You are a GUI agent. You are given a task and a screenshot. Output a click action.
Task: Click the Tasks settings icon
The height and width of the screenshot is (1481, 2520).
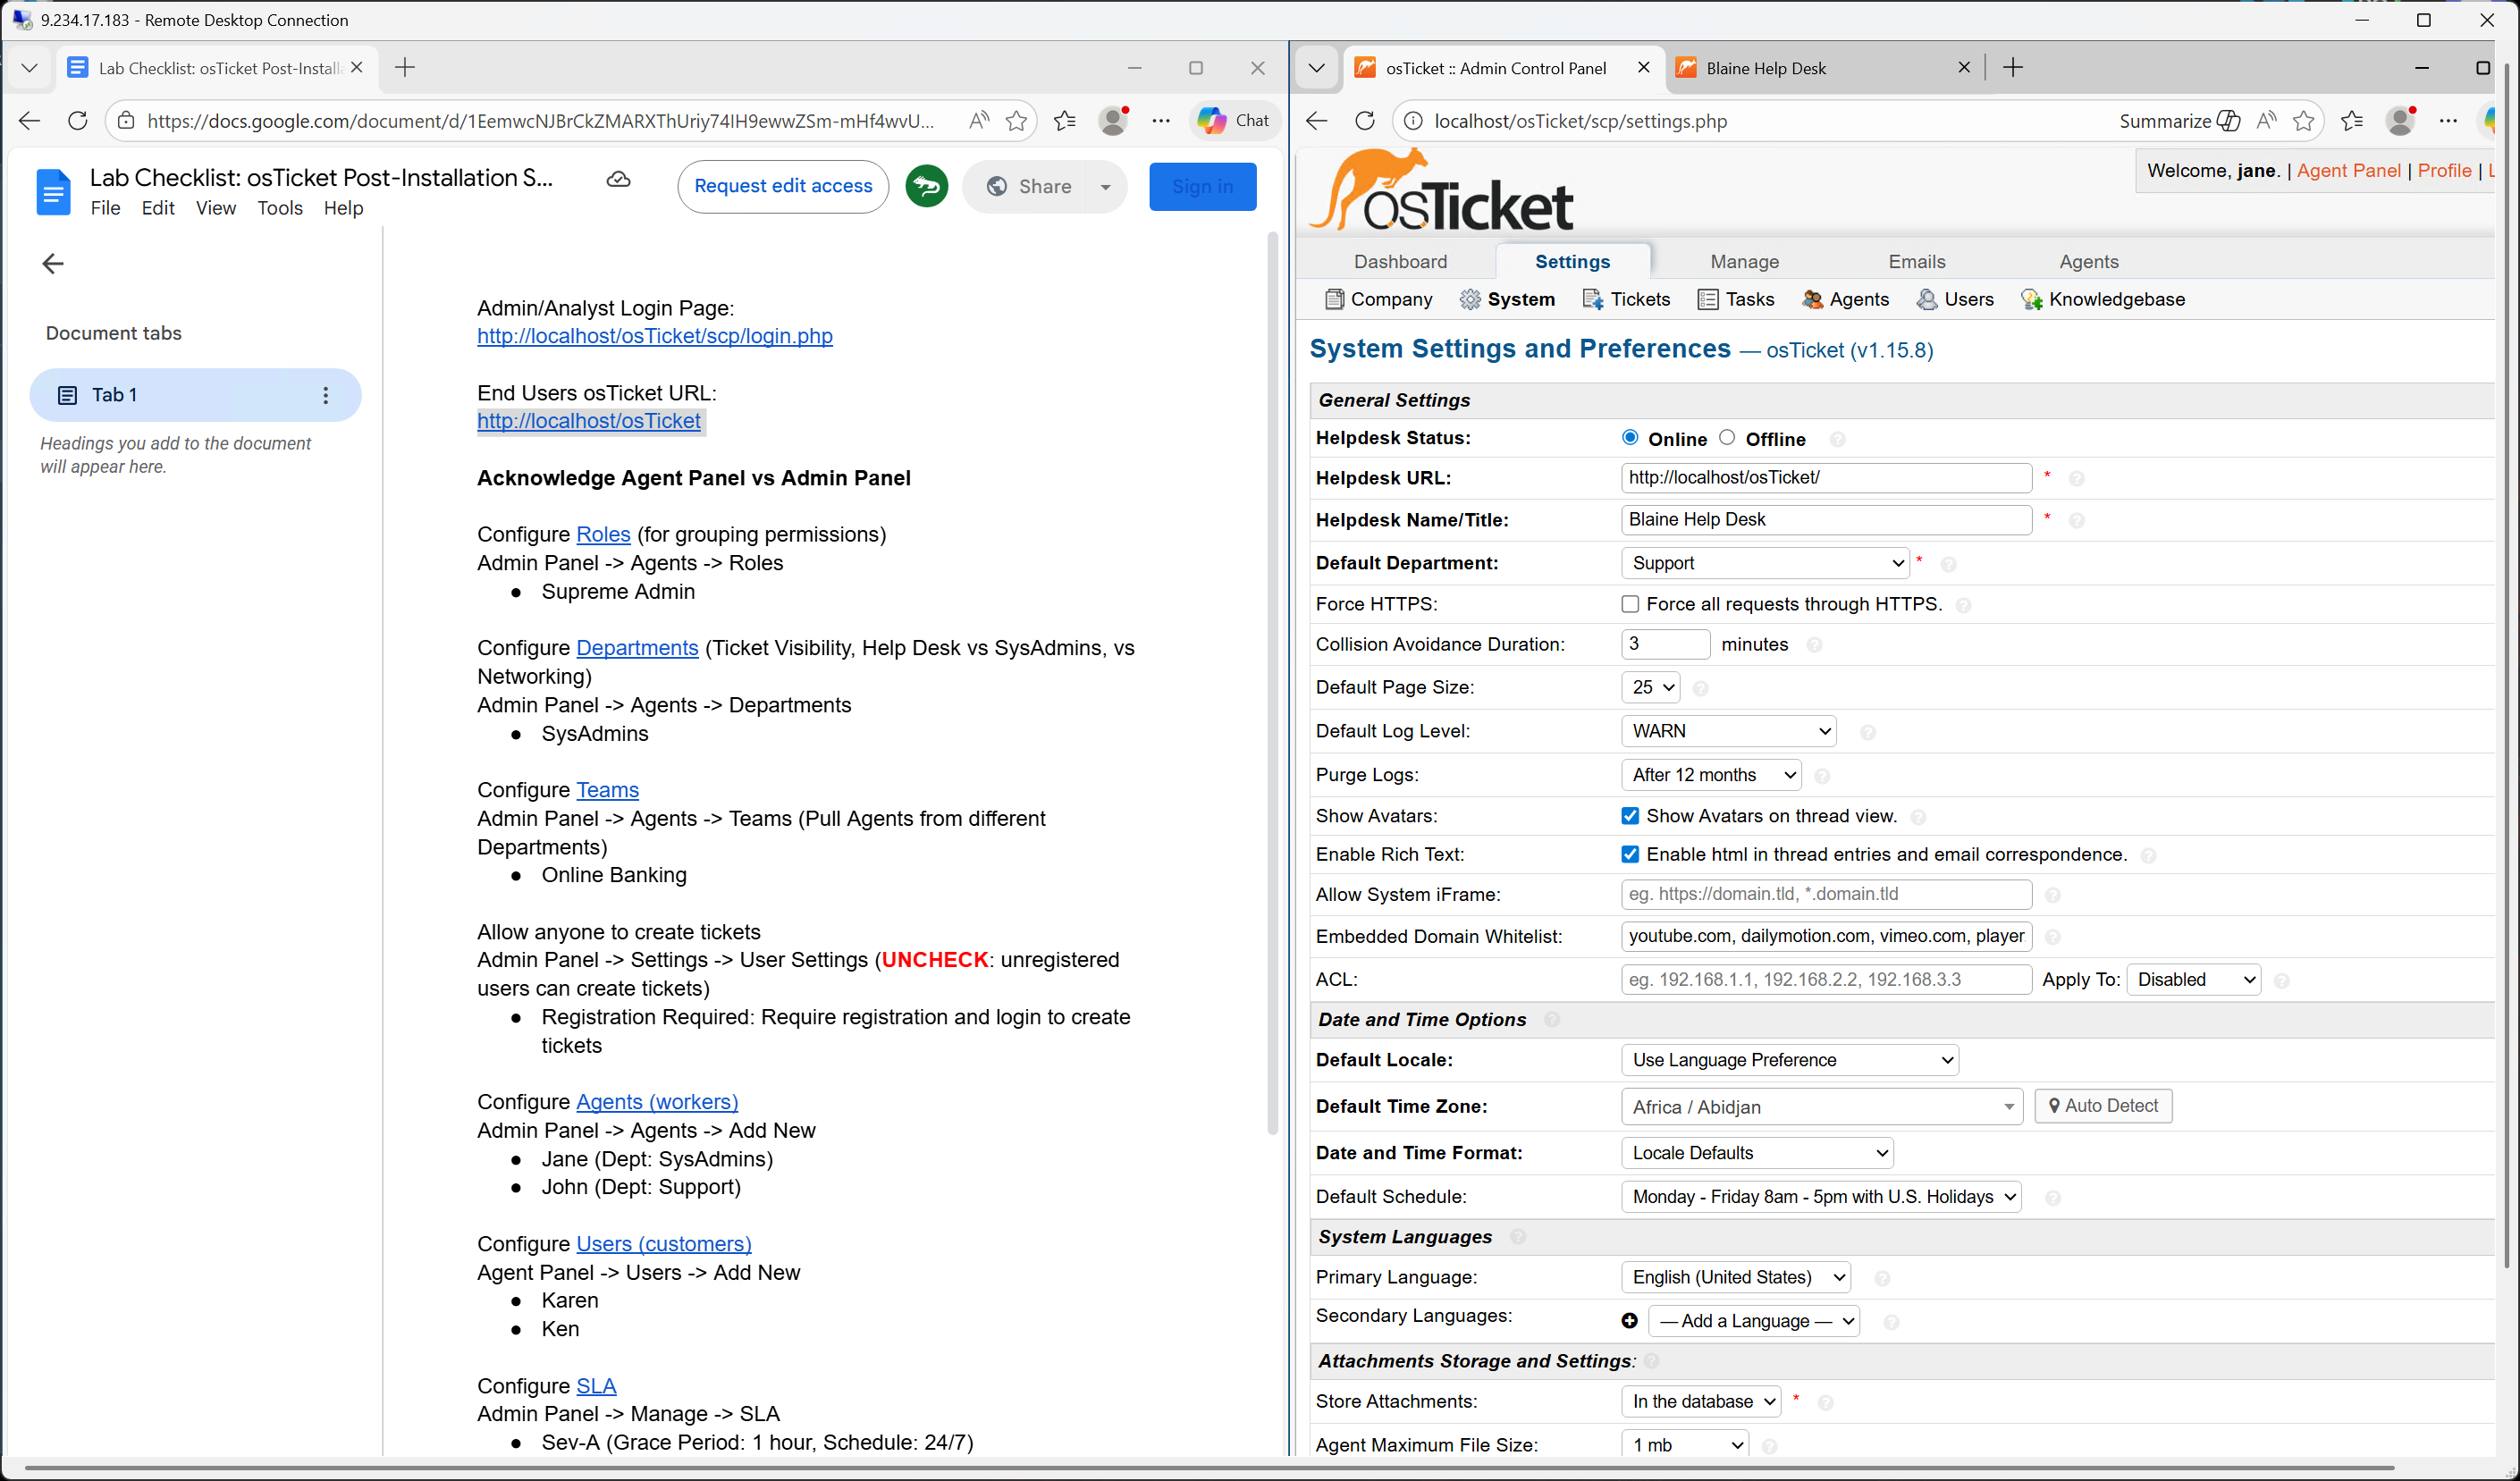click(x=1708, y=299)
